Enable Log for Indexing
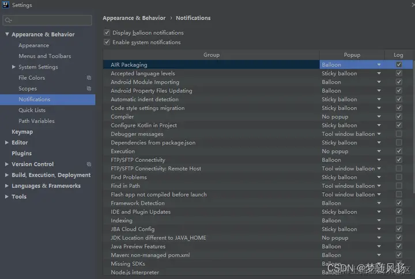Viewport: 415px width, 279px height. [x=399, y=220]
